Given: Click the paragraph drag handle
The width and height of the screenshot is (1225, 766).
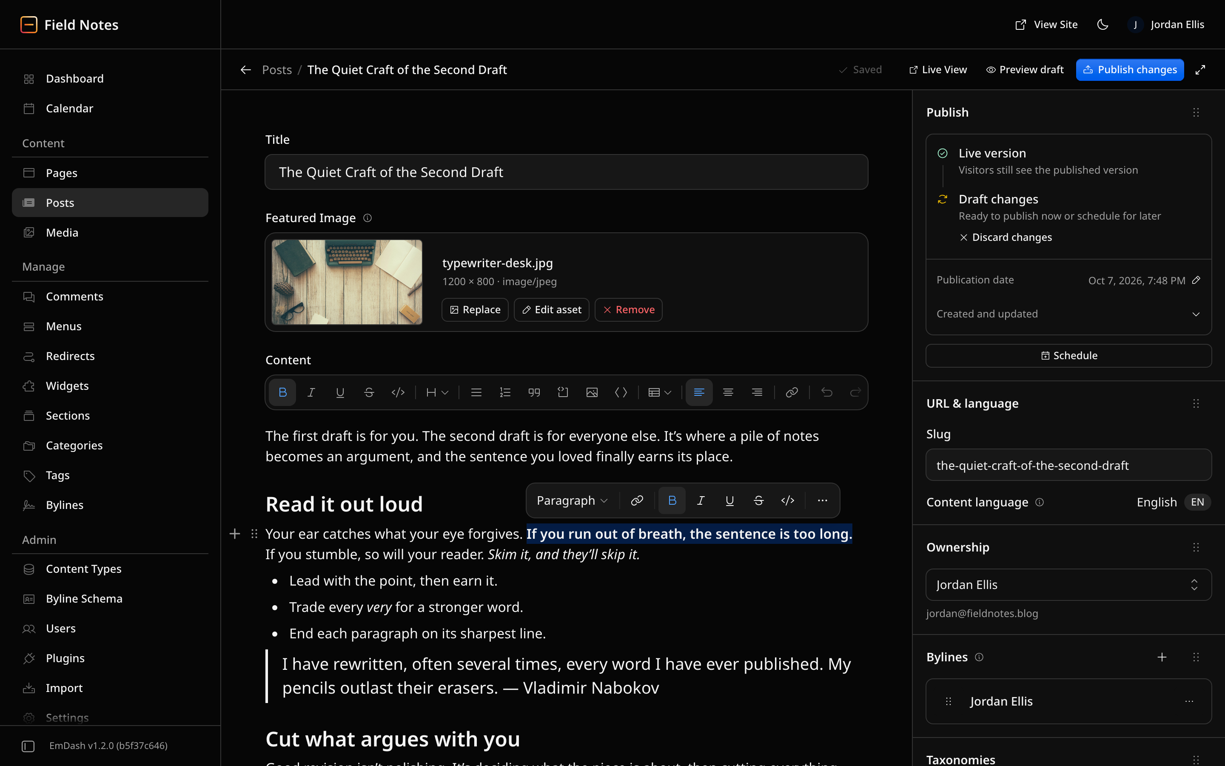Looking at the screenshot, I should [254, 534].
